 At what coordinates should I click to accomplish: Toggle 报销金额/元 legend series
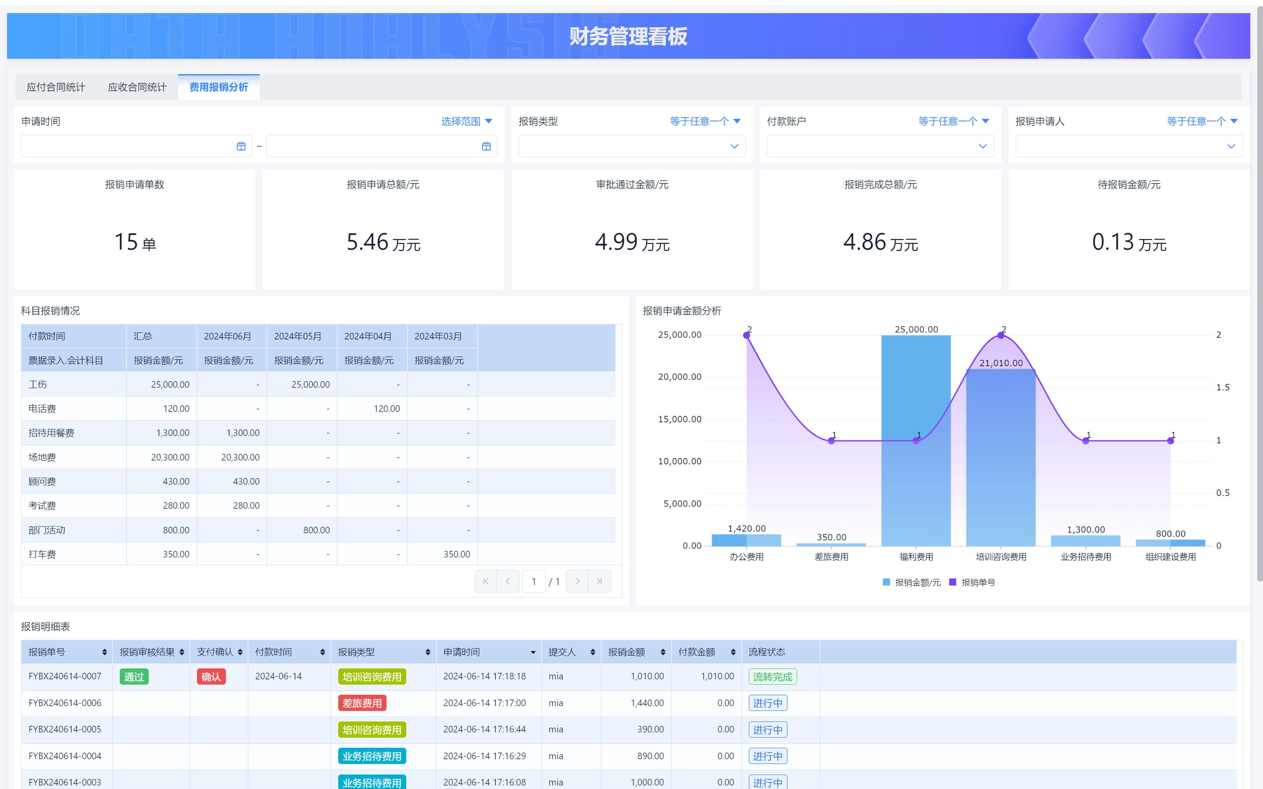(x=911, y=582)
